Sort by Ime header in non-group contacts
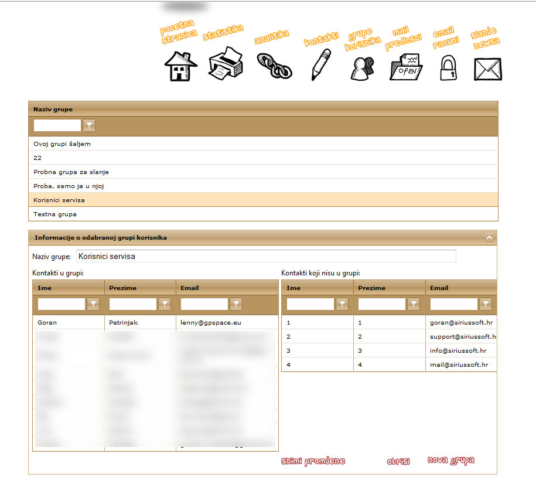 [x=317, y=288]
